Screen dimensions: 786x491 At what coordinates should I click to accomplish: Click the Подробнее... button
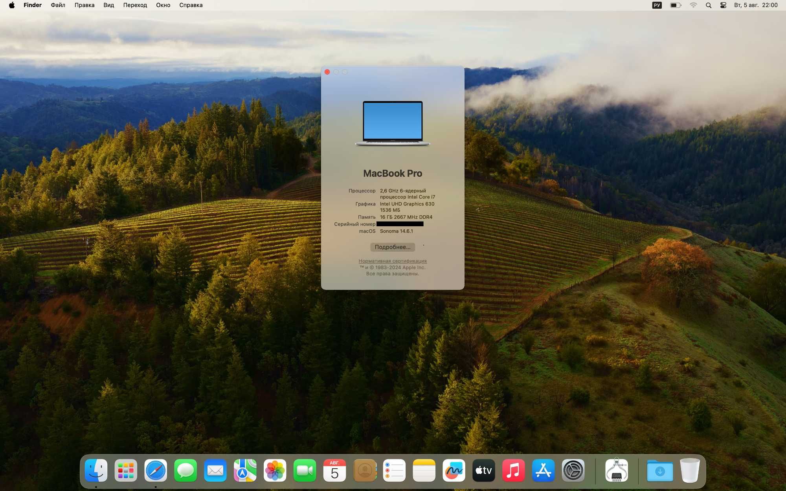pyautogui.click(x=393, y=247)
